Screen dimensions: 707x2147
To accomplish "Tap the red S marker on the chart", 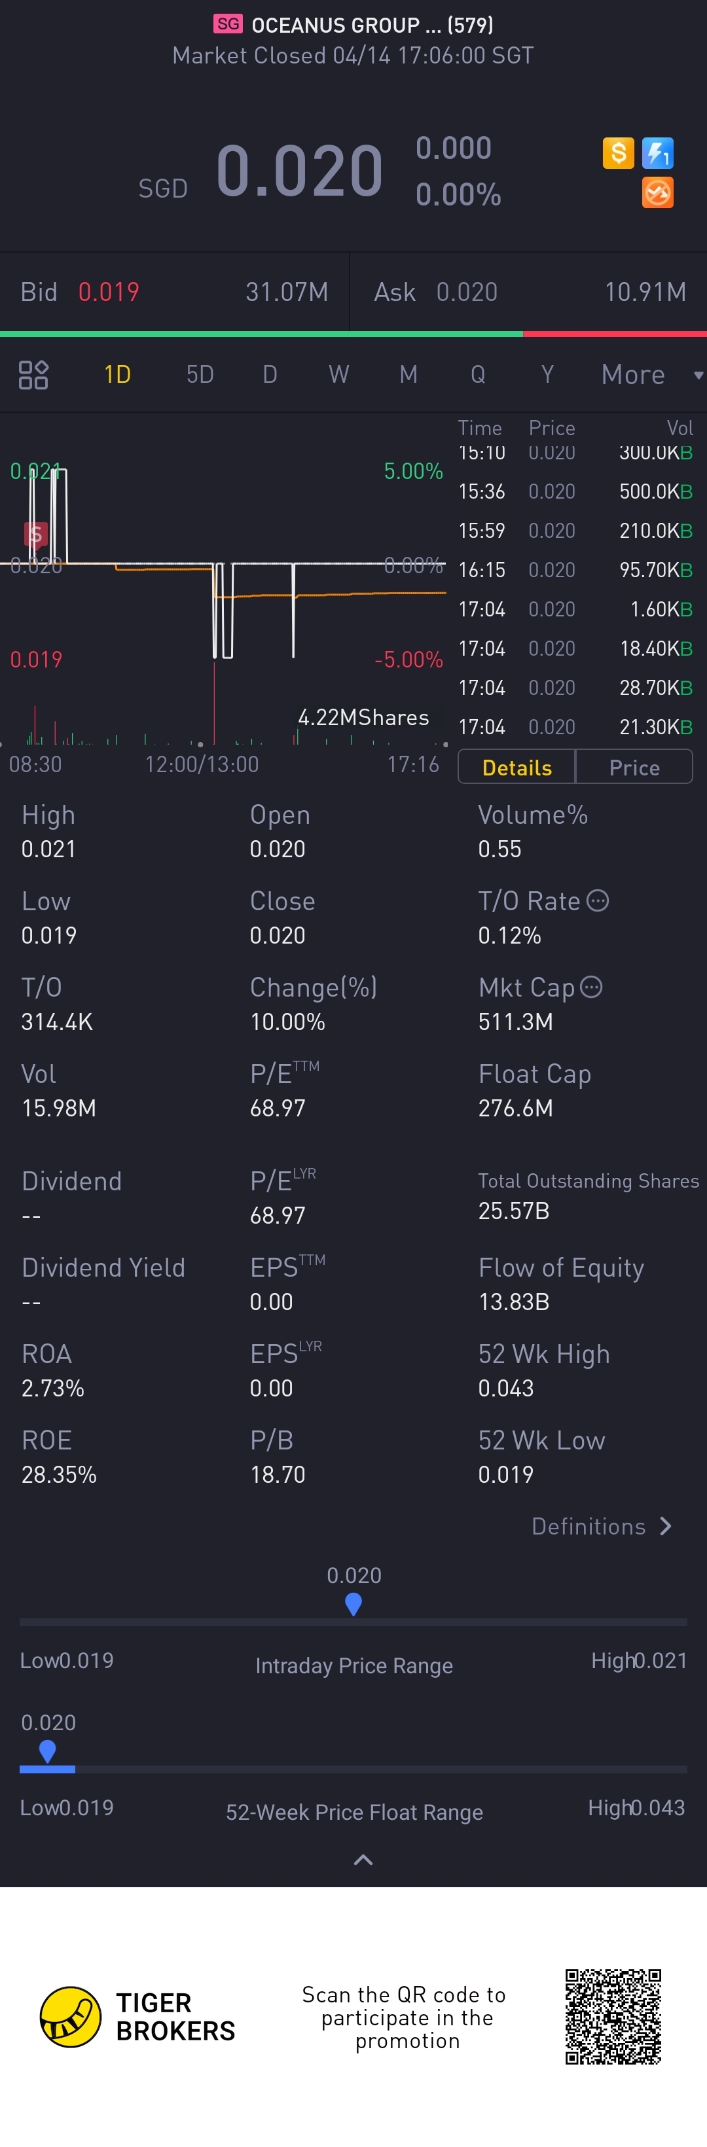I will (x=35, y=534).
